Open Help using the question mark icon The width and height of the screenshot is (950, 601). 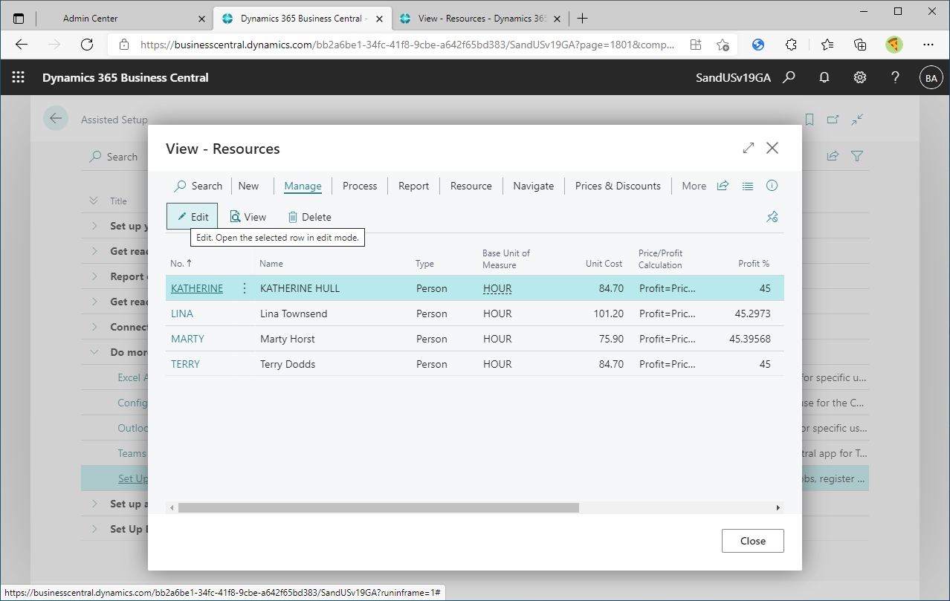click(x=895, y=77)
